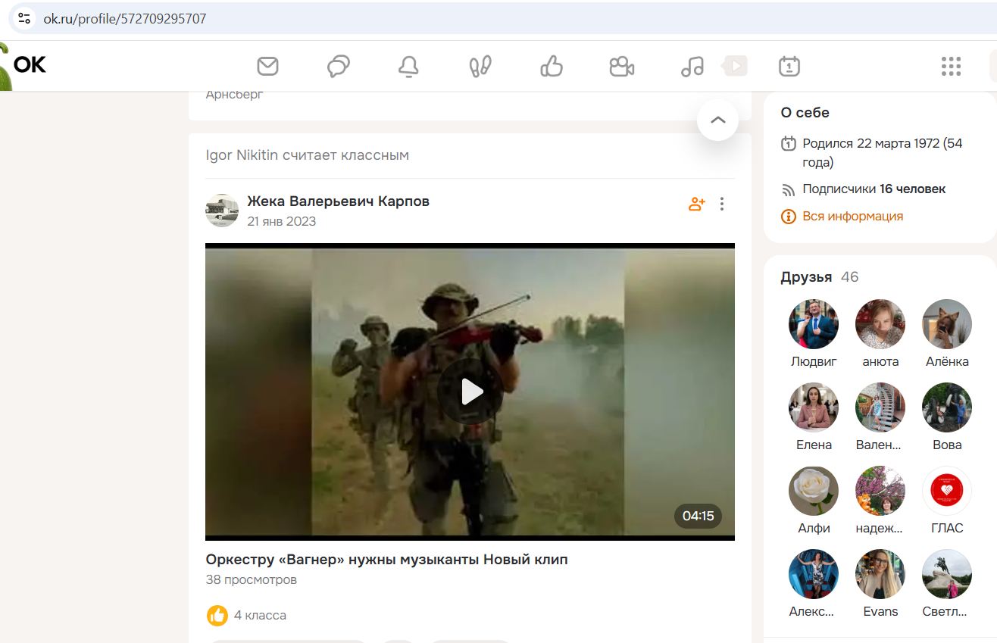Click the О себе heading
The image size is (997, 643).
(x=805, y=112)
